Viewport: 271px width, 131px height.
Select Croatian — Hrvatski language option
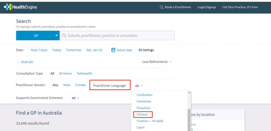(150, 121)
